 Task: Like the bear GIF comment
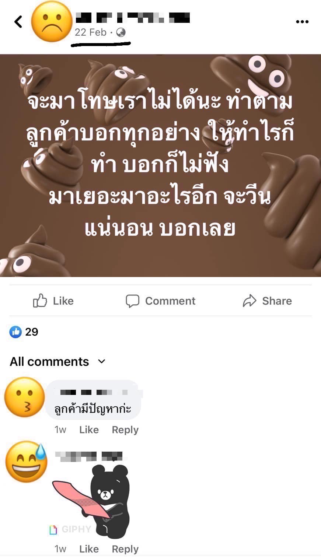(x=89, y=549)
